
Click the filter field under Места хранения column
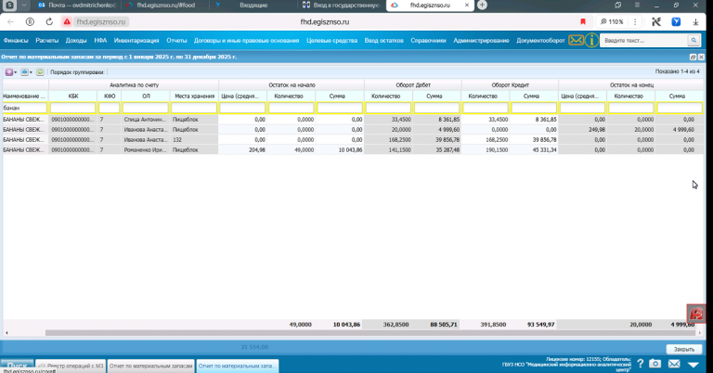point(194,108)
